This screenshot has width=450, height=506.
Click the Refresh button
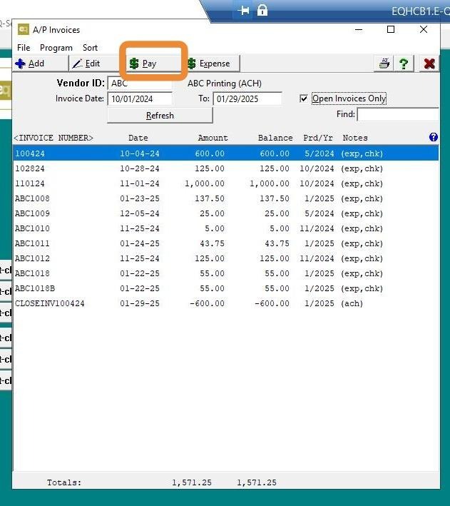tap(160, 115)
